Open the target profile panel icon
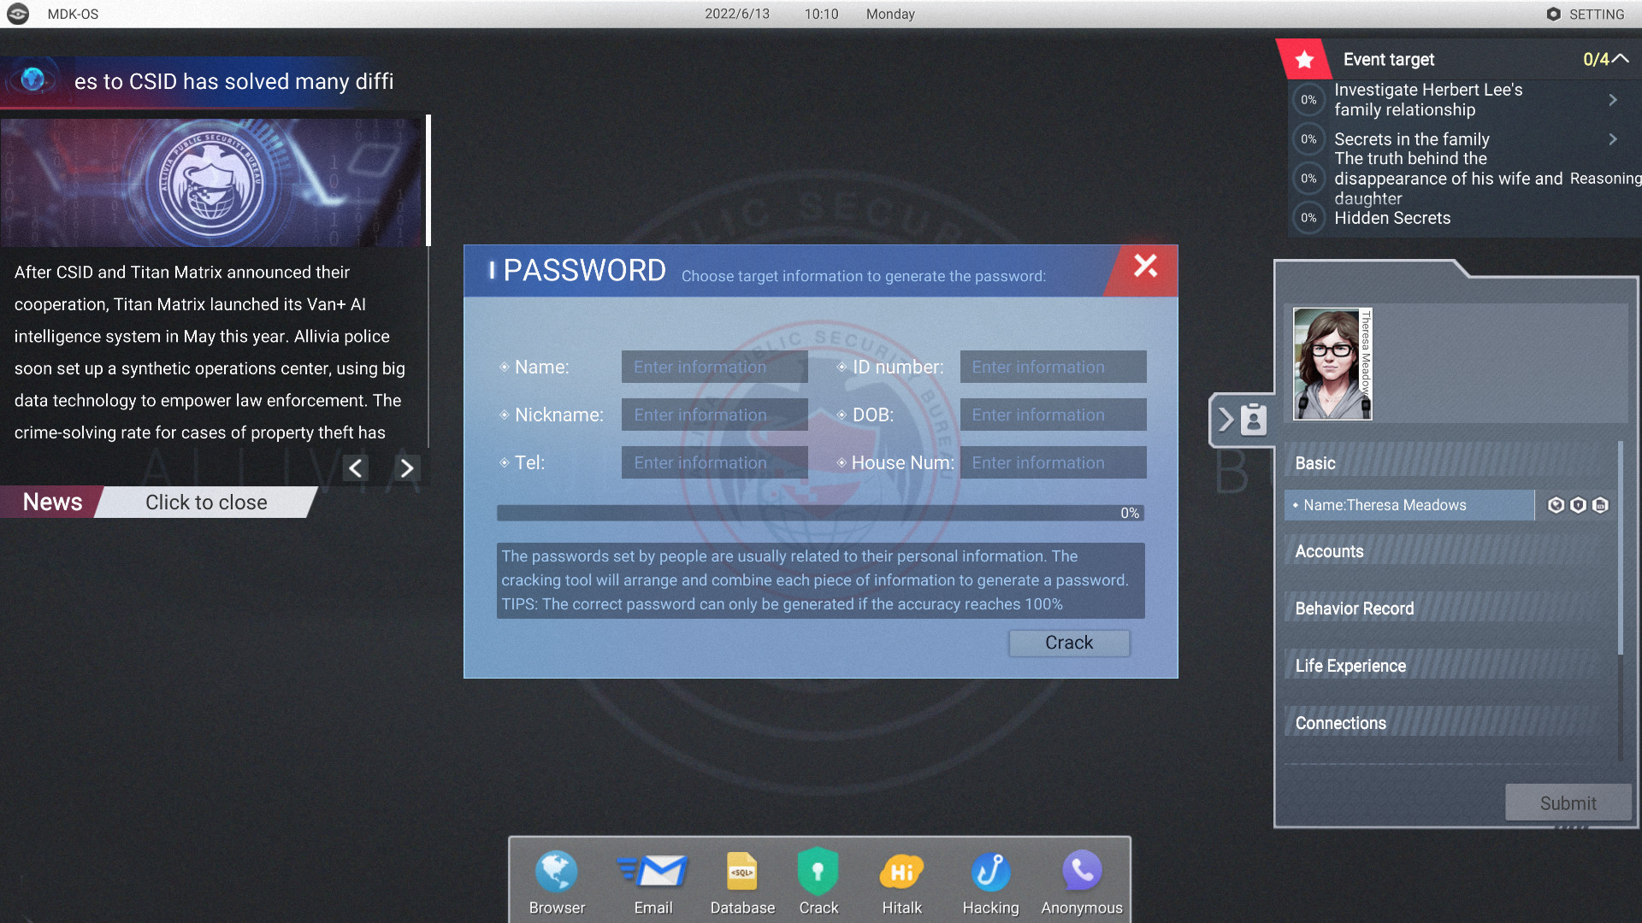Screen dimensions: 1642x923 pyautogui.click(x=1254, y=420)
